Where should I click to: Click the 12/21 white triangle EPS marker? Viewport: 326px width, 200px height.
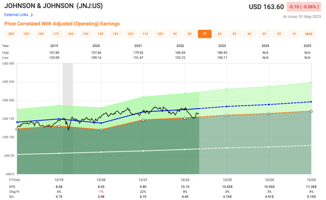143,120
